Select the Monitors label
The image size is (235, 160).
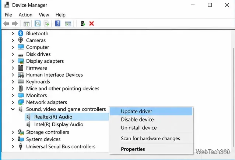[36, 95]
